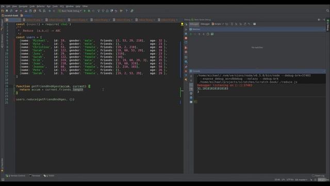Open the Run menu
The height and width of the screenshot is (186, 330).
coord(48,6)
